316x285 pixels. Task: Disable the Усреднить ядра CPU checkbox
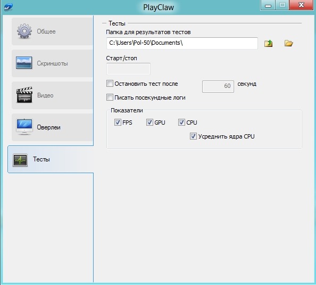point(193,136)
